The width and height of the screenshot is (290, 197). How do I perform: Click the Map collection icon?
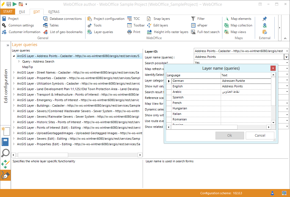pos(238,25)
